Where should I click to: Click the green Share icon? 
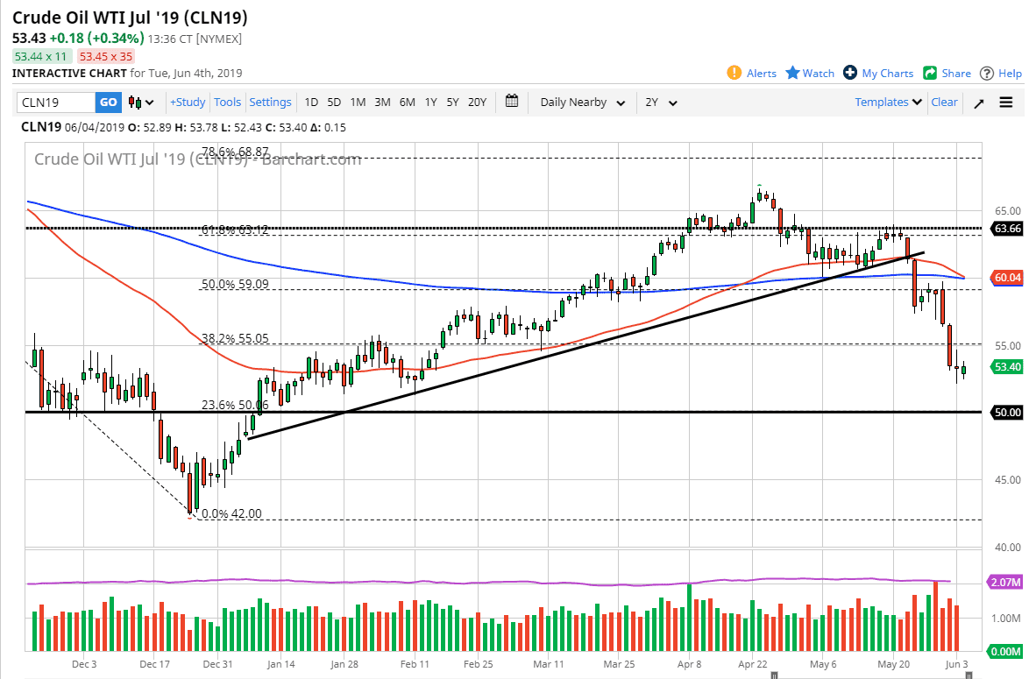click(x=930, y=74)
